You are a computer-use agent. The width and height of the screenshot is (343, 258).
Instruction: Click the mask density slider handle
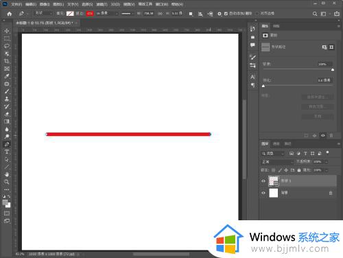click(x=333, y=69)
